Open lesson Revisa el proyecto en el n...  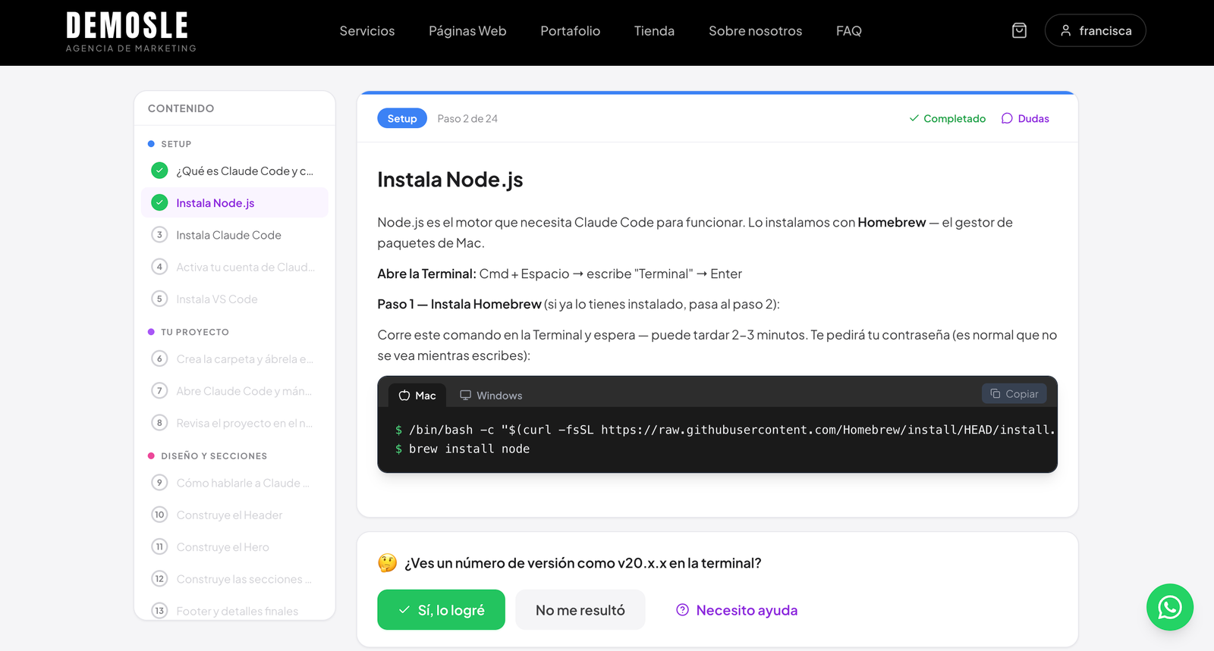point(235,423)
